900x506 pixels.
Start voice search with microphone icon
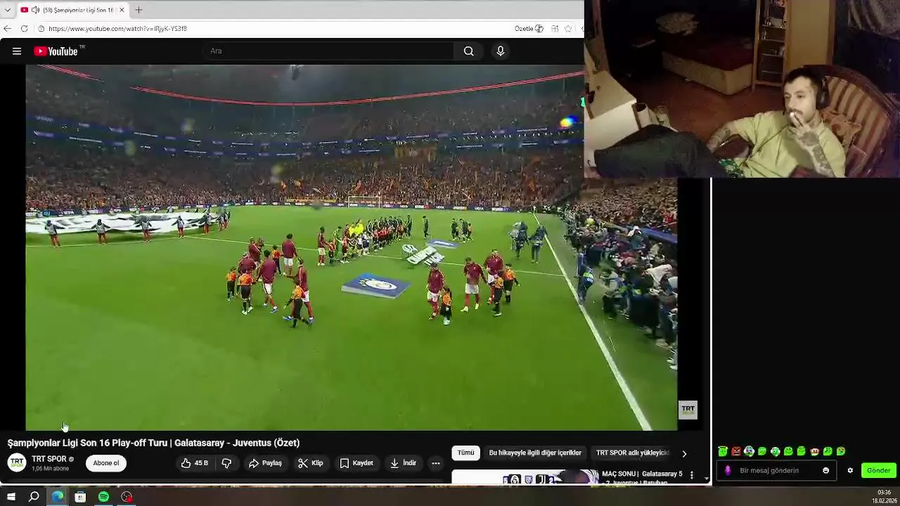(x=501, y=51)
